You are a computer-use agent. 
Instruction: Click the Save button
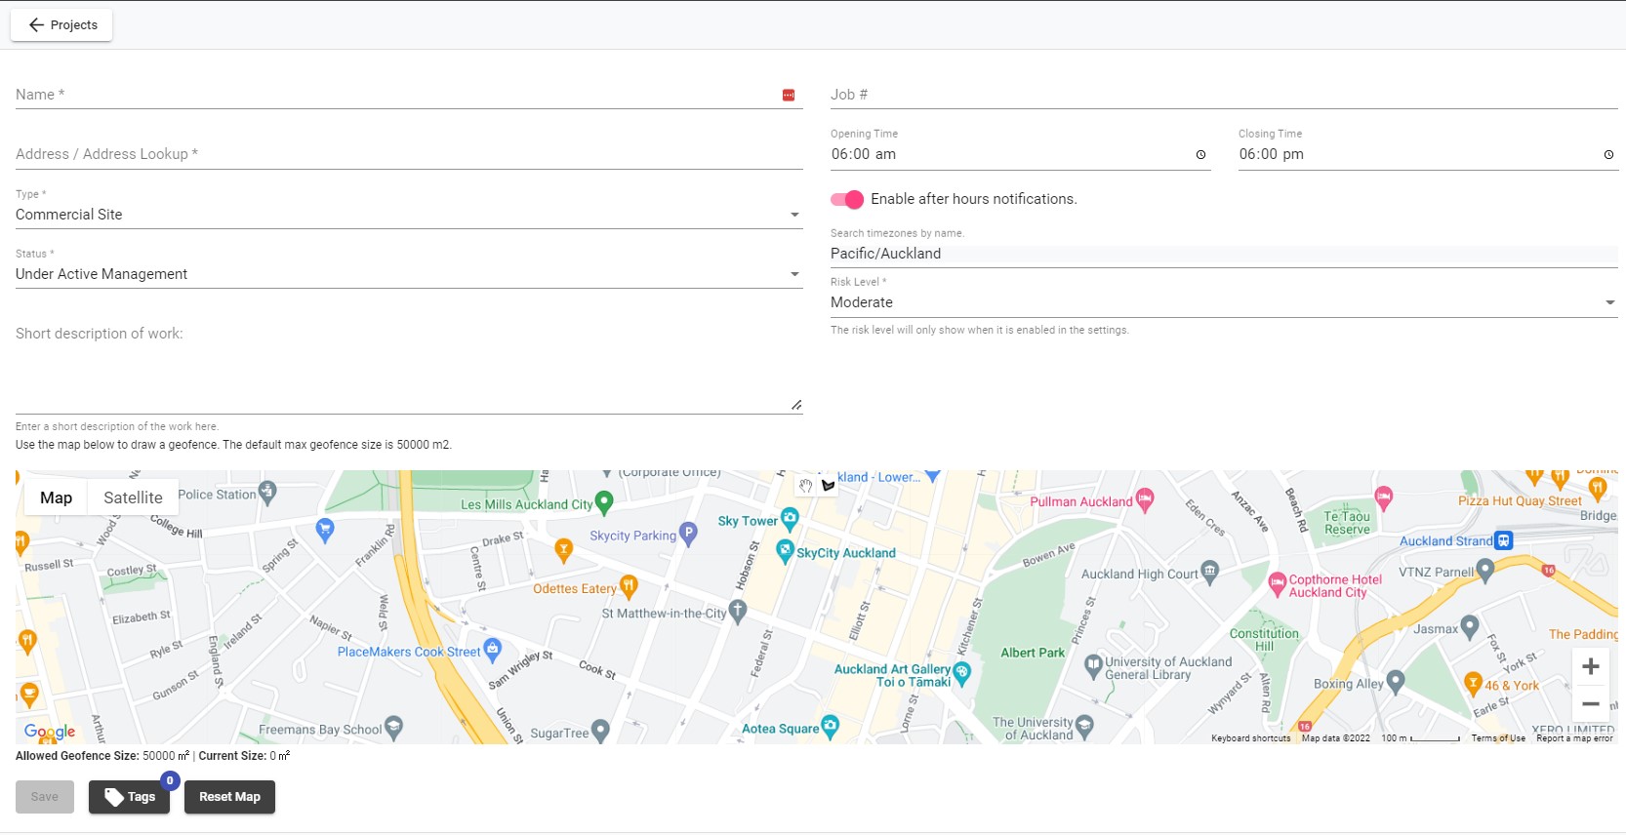coord(45,797)
